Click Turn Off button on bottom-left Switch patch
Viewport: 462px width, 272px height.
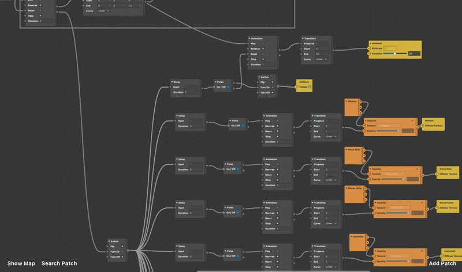(122, 256)
